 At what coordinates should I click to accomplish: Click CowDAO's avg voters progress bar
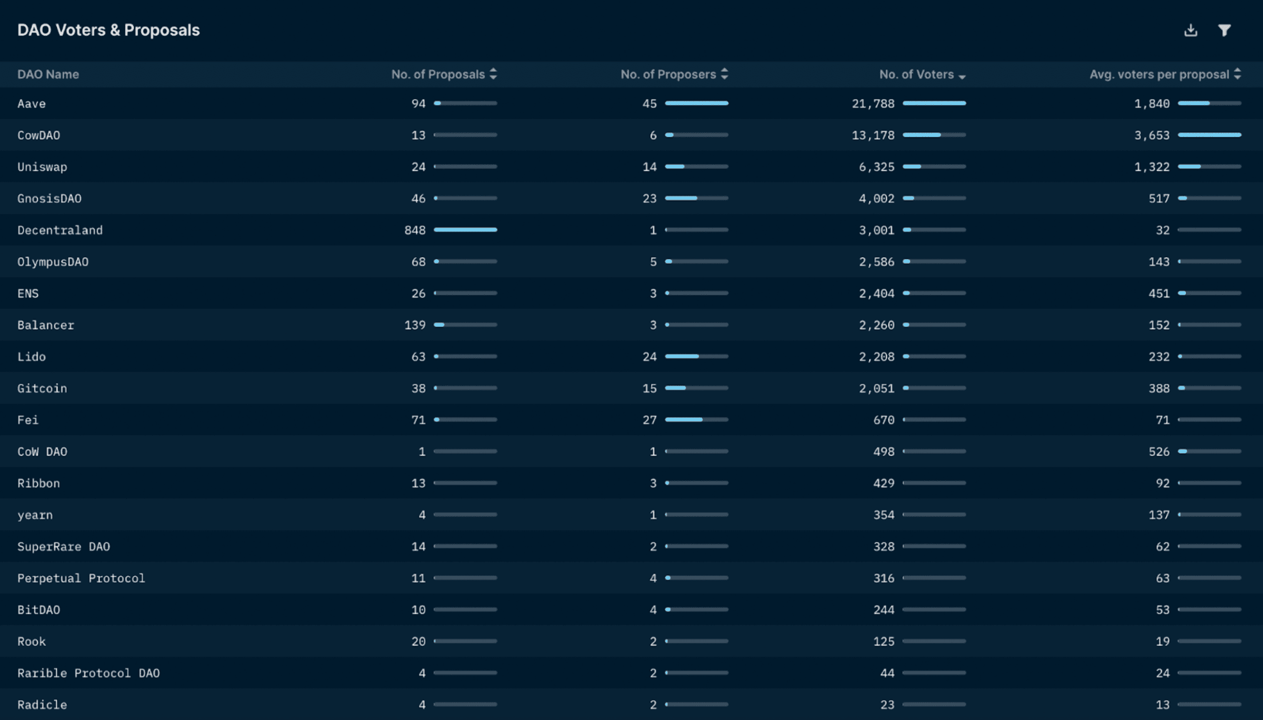click(1209, 135)
